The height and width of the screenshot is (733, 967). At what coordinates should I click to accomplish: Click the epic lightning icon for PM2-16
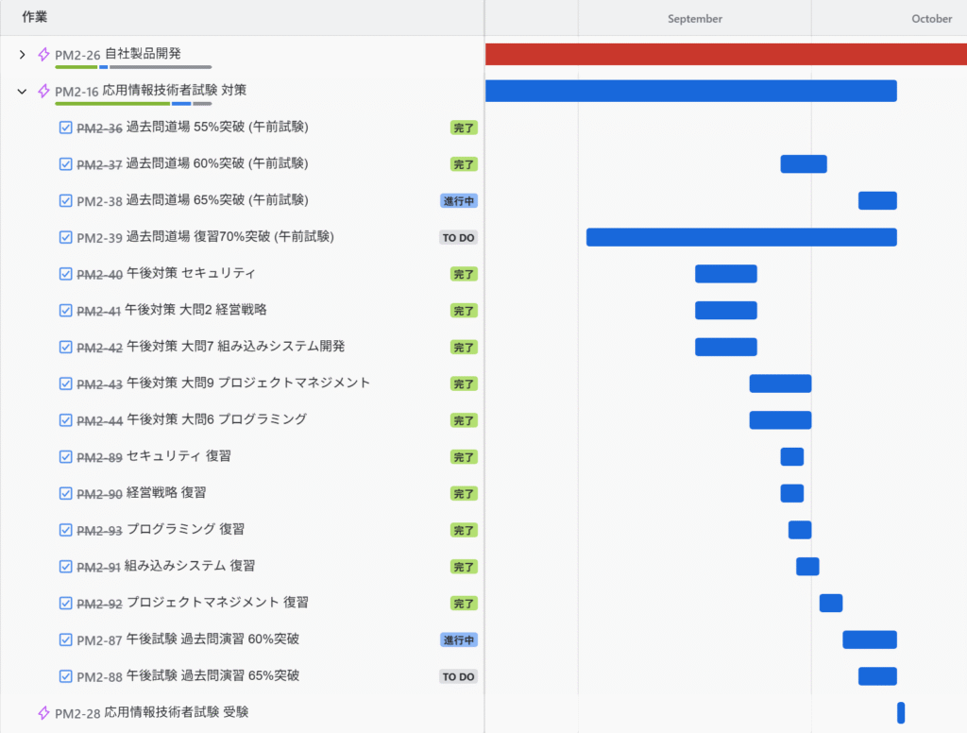(x=43, y=92)
